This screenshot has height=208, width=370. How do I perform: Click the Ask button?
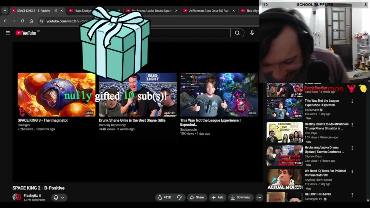pyautogui.click(x=217, y=197)
